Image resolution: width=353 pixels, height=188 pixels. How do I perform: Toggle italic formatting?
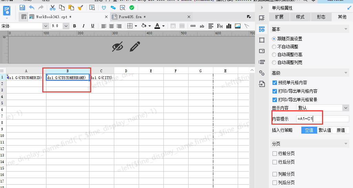click(84, 26)
